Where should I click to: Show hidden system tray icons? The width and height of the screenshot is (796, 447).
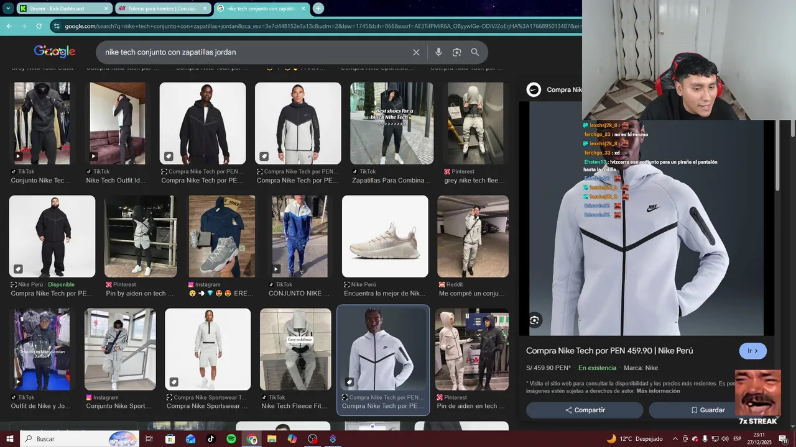pos(675,439)
